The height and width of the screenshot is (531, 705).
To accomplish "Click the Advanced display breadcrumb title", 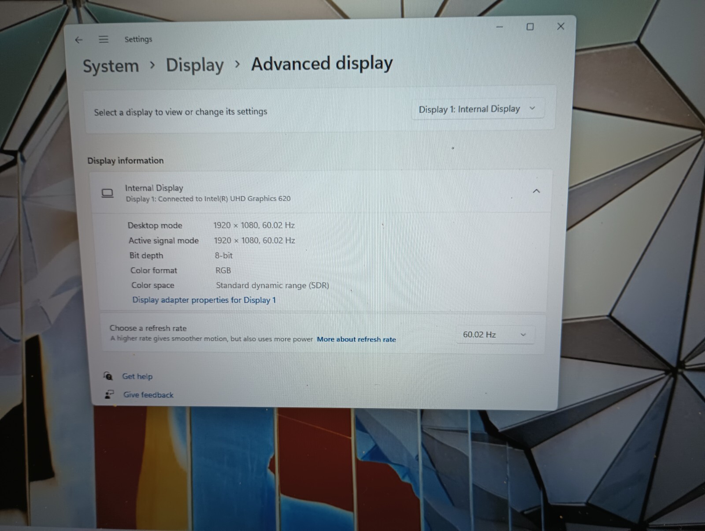I will pyautogui.click(x=322, y=64).
